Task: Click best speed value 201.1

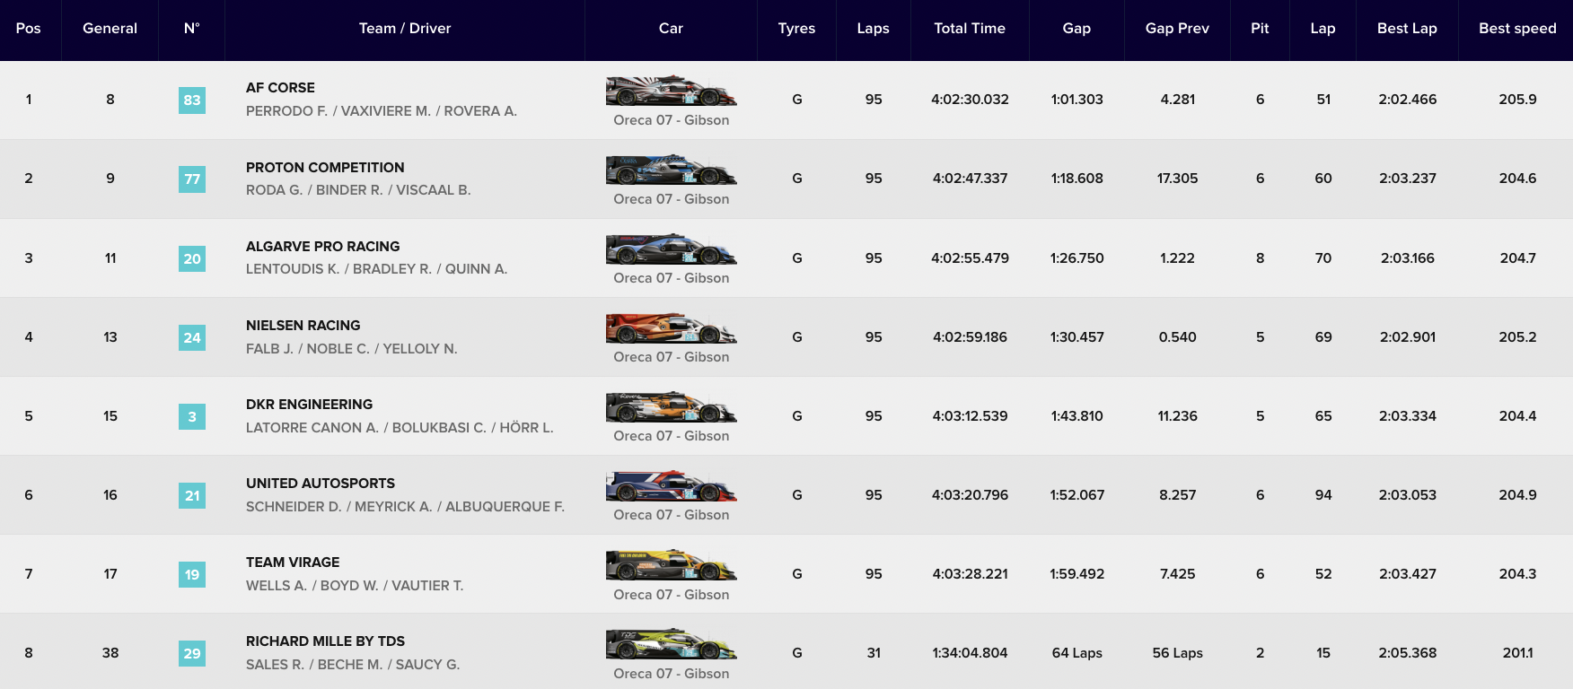Action: click(x=1517, y=653)
